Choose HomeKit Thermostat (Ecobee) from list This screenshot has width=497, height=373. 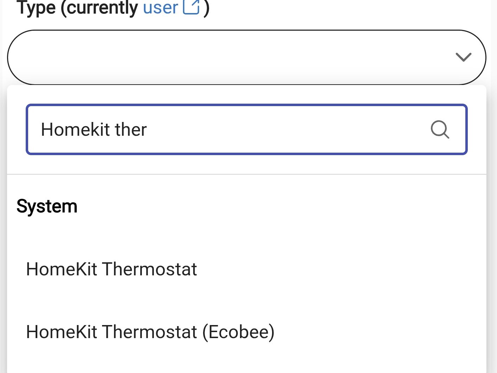coord(150,332)
